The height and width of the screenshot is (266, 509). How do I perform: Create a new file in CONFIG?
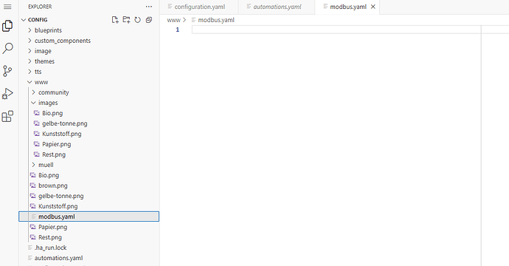tap(115, 20)
